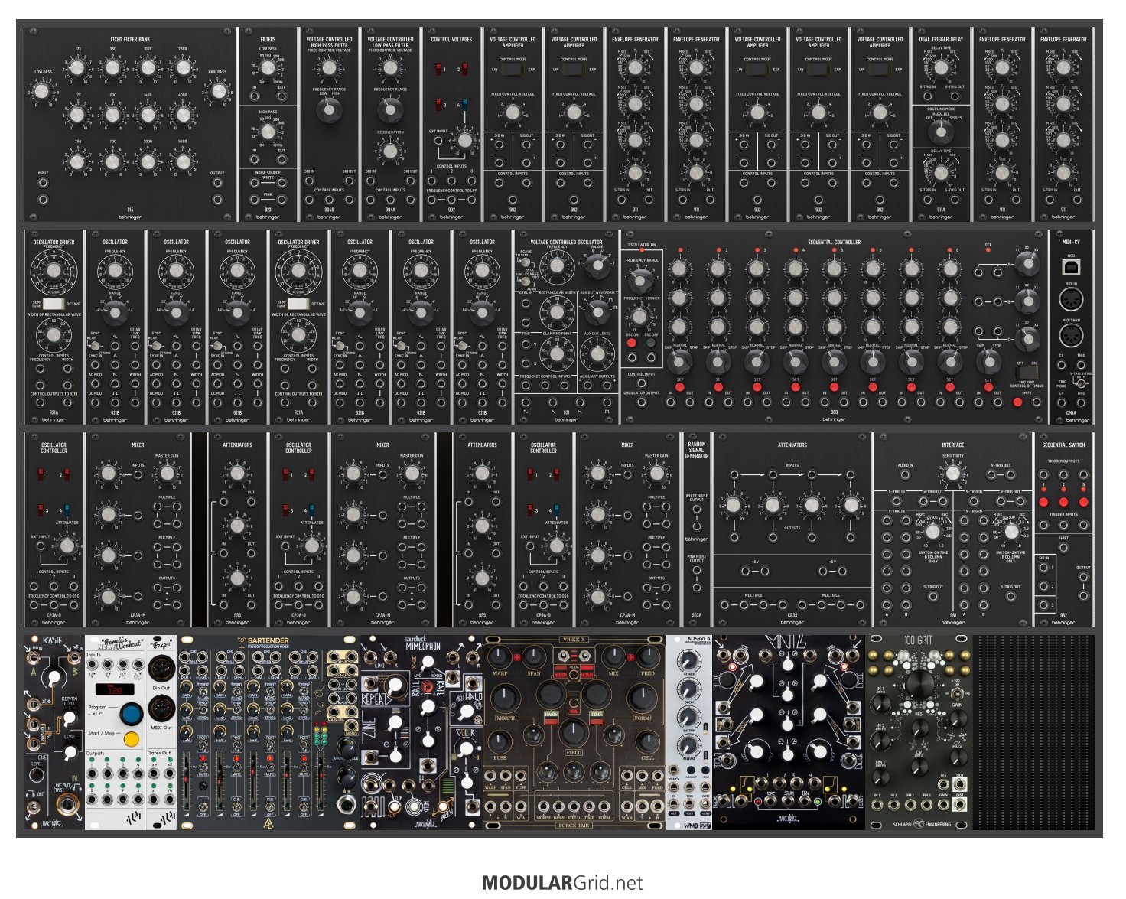The image size is (1126, 899).
Task: Click the High Pass knob on Fixed Filter Bank
Action: coord(218,93)
